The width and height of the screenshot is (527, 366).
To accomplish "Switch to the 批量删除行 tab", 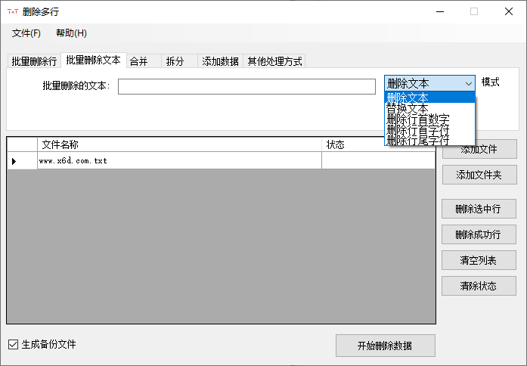I will coord(34,61).
